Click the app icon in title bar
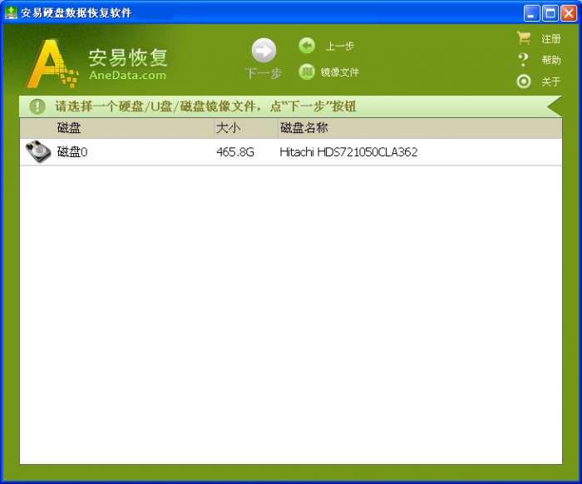The width and height of the screenshot is (582, 484). [11, 12]
